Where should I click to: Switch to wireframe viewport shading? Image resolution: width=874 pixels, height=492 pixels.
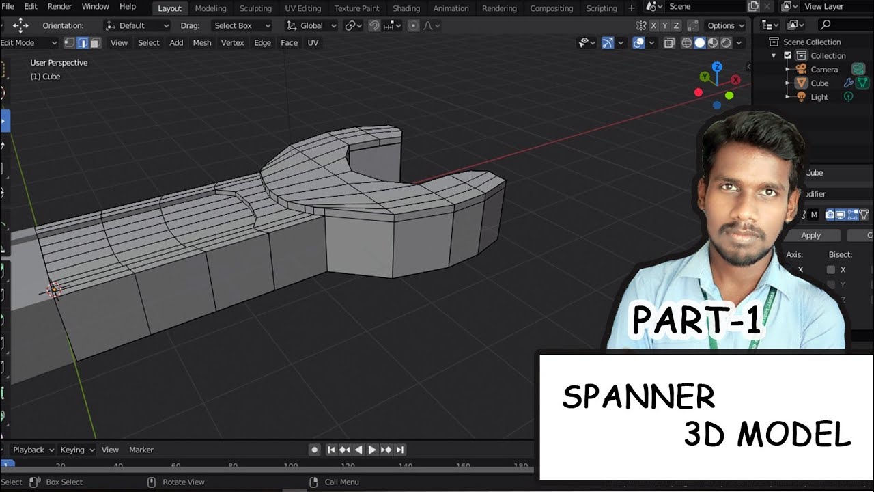[687, 42]
